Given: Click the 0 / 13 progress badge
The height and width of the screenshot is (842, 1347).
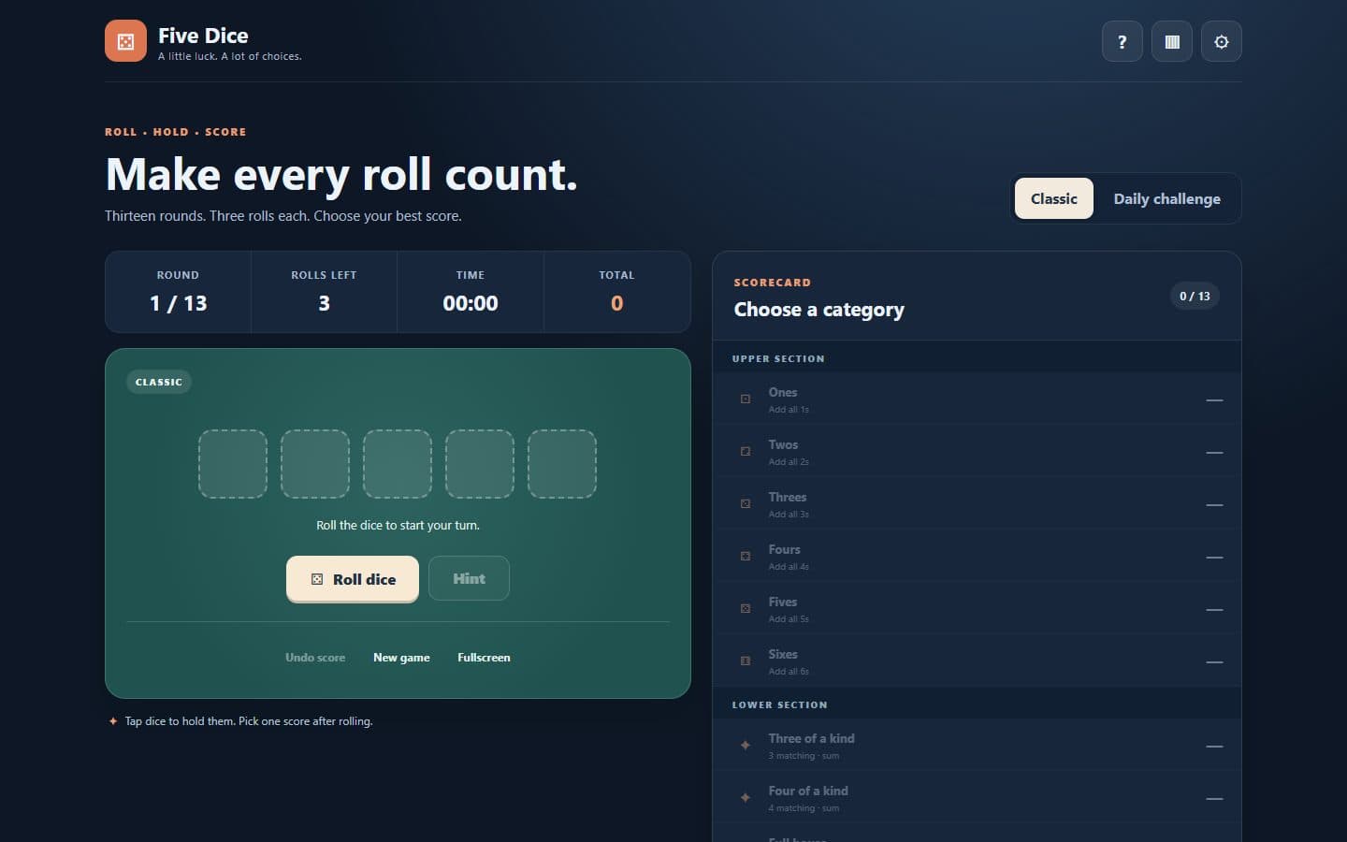Looking at the screenshot, I should [x=1195, y=296].
